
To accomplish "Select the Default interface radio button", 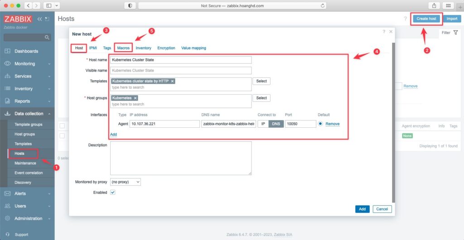I will [x=320, y=124].
